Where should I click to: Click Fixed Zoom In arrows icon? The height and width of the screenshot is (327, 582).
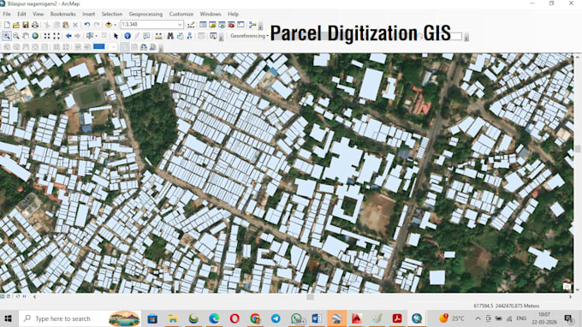tap(47, 36)
